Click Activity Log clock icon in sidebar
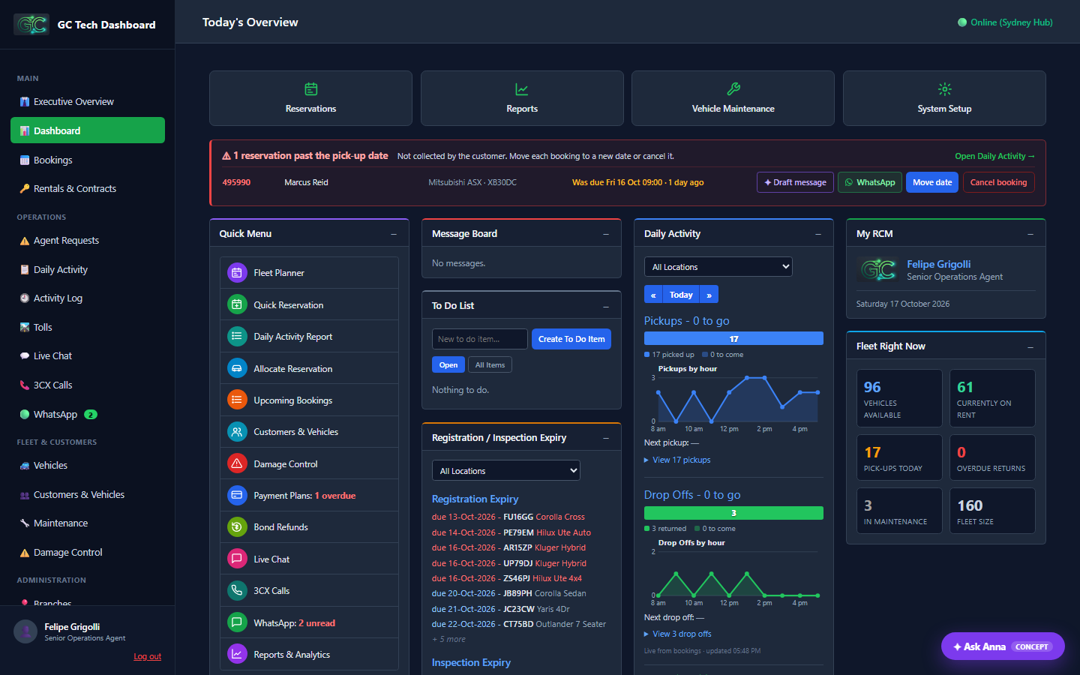Image resolution: width=1080 pixels, height=675 pixels. (x=25, y=298)
